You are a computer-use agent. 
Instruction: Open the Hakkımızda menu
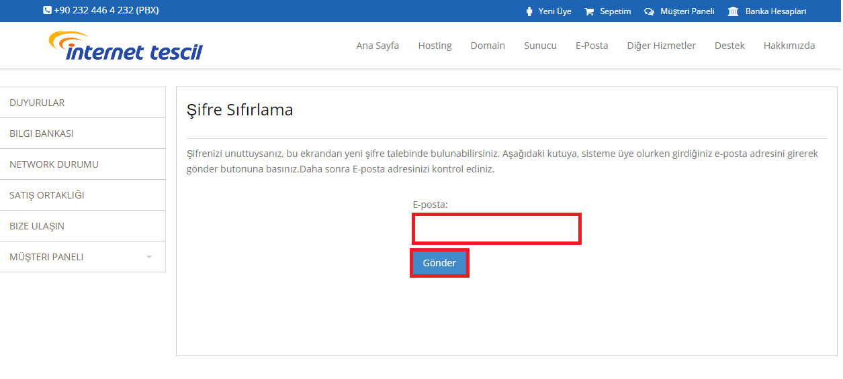[789, 46]
